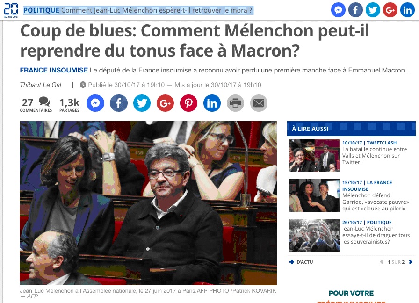Screen dimensions: 419x303
Task: Open Valls et Mélenchon Twitter article
Action: click(375, 156)
